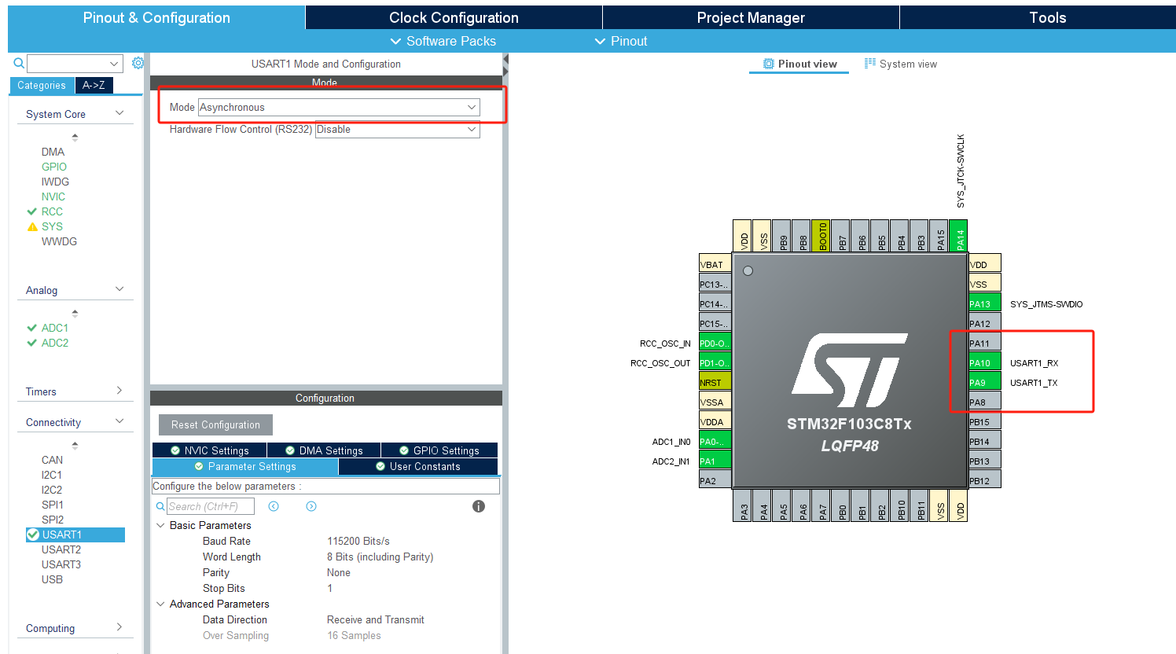
Task: Open the User Constants tab
Action: click(418, 466)
